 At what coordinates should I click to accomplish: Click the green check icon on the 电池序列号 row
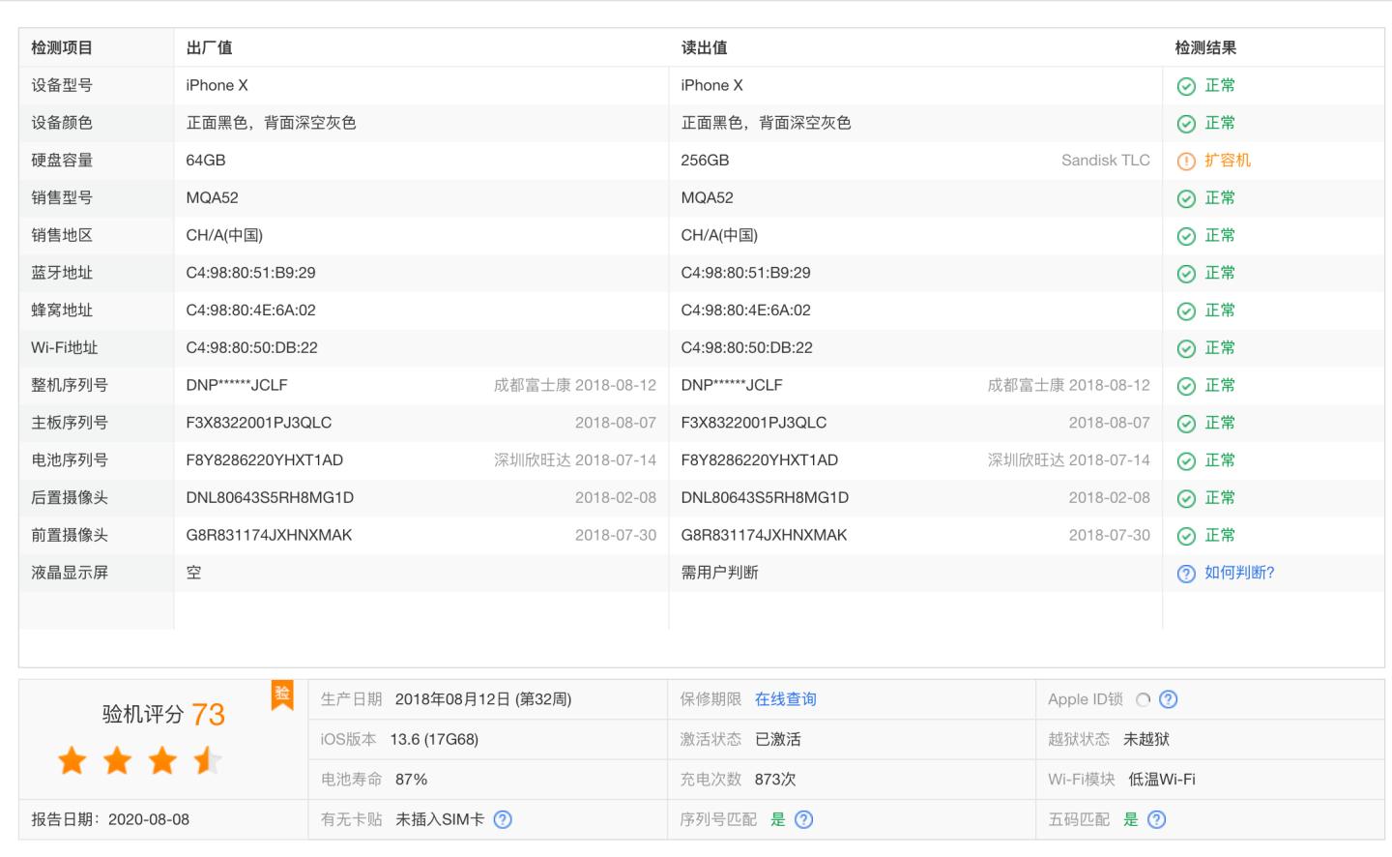click(1187, 460)
